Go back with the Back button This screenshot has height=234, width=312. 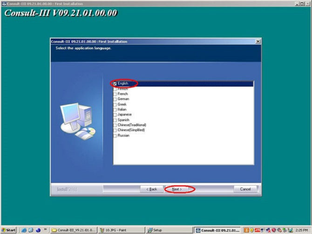pyautogui.click(x=152, y=189)
